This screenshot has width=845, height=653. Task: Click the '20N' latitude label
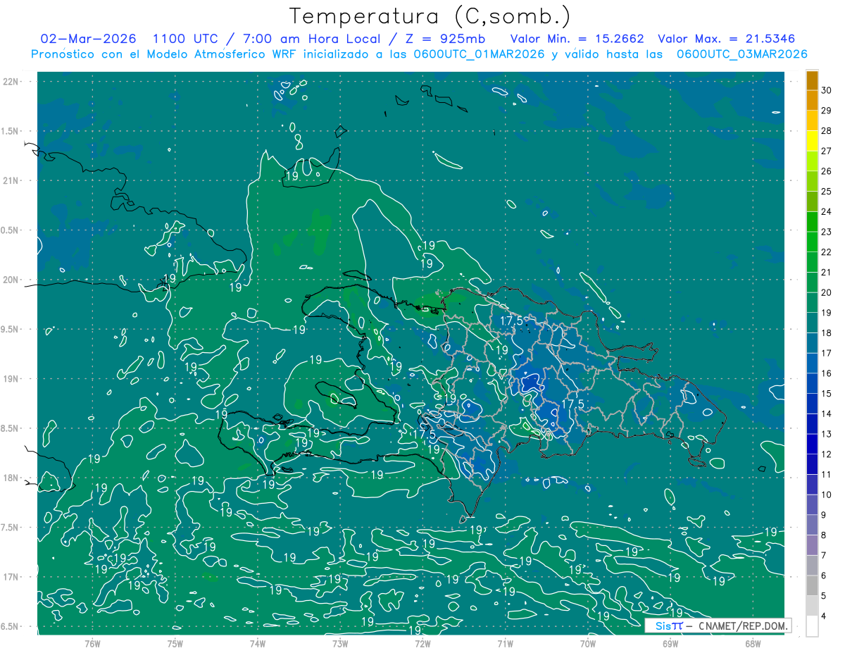(x=11, y=280)
